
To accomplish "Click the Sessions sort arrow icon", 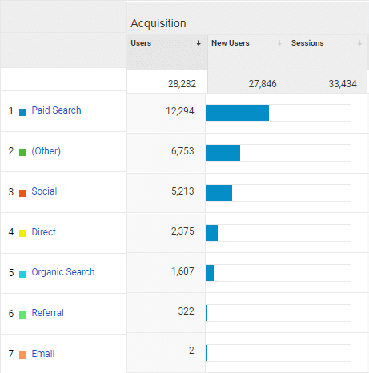I will [x=359, y=43].
